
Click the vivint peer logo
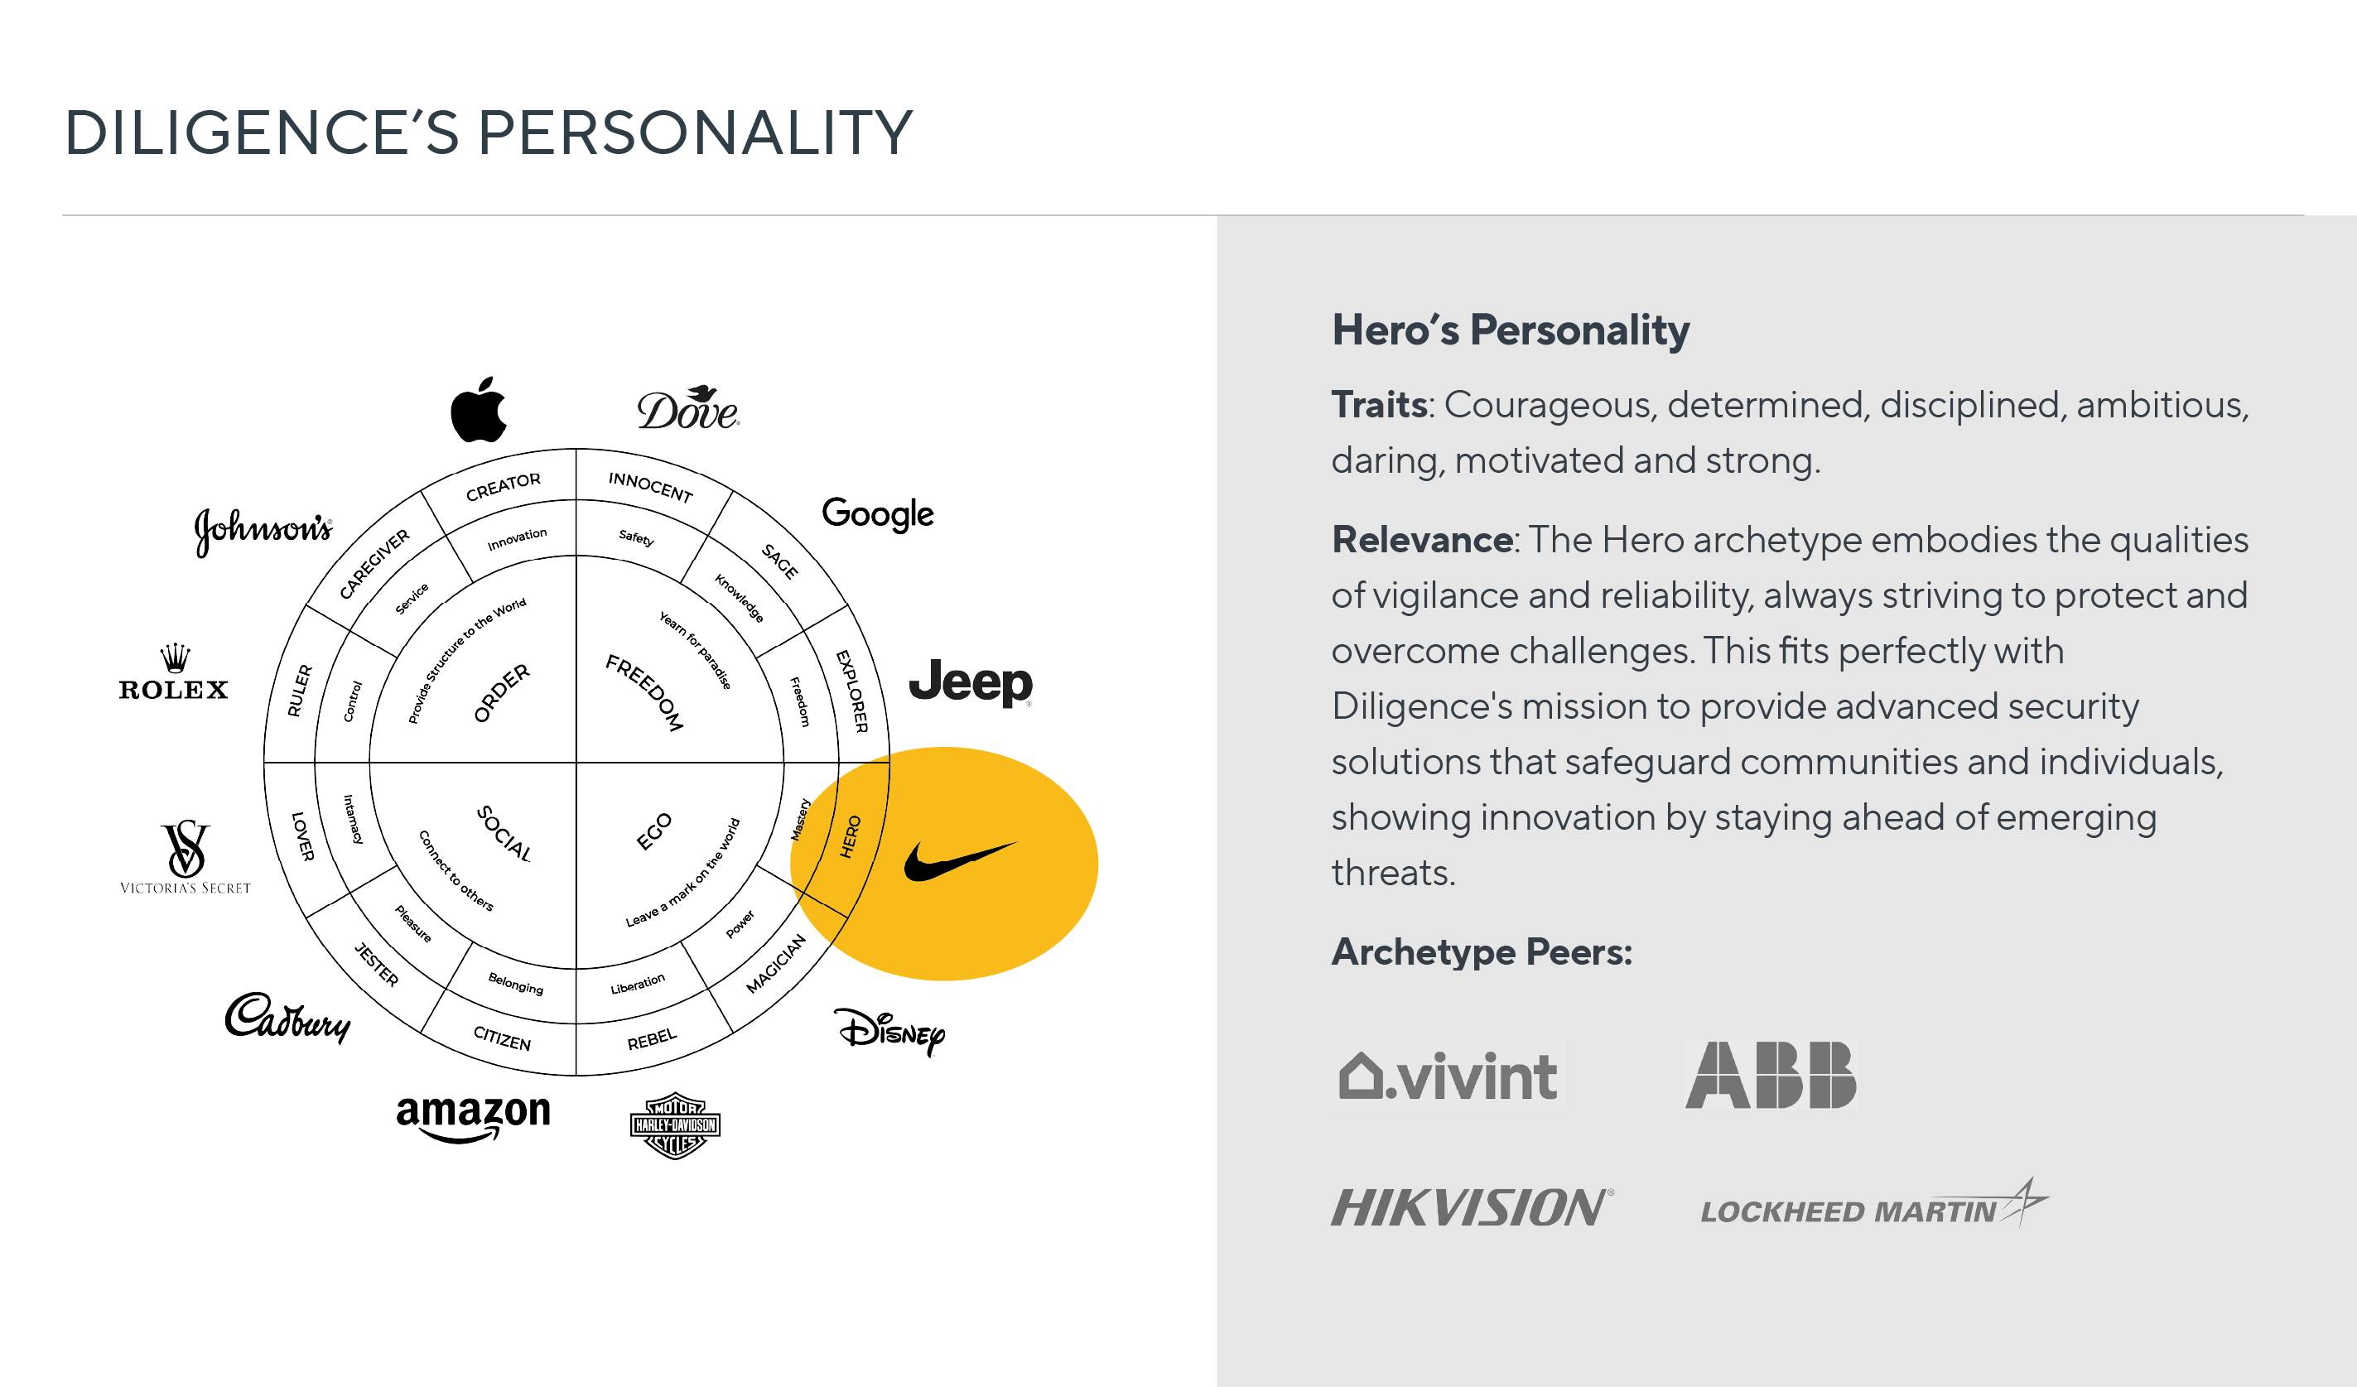(x=1447, y=1076)
